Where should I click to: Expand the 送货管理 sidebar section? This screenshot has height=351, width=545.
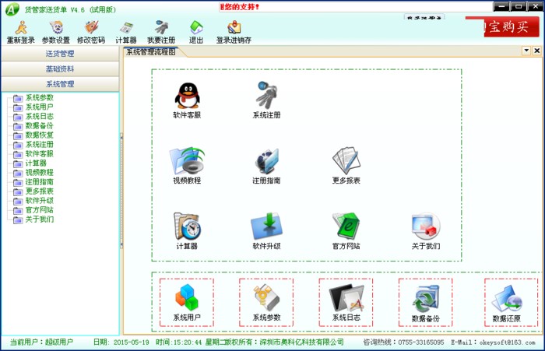[x=60, y=54]
